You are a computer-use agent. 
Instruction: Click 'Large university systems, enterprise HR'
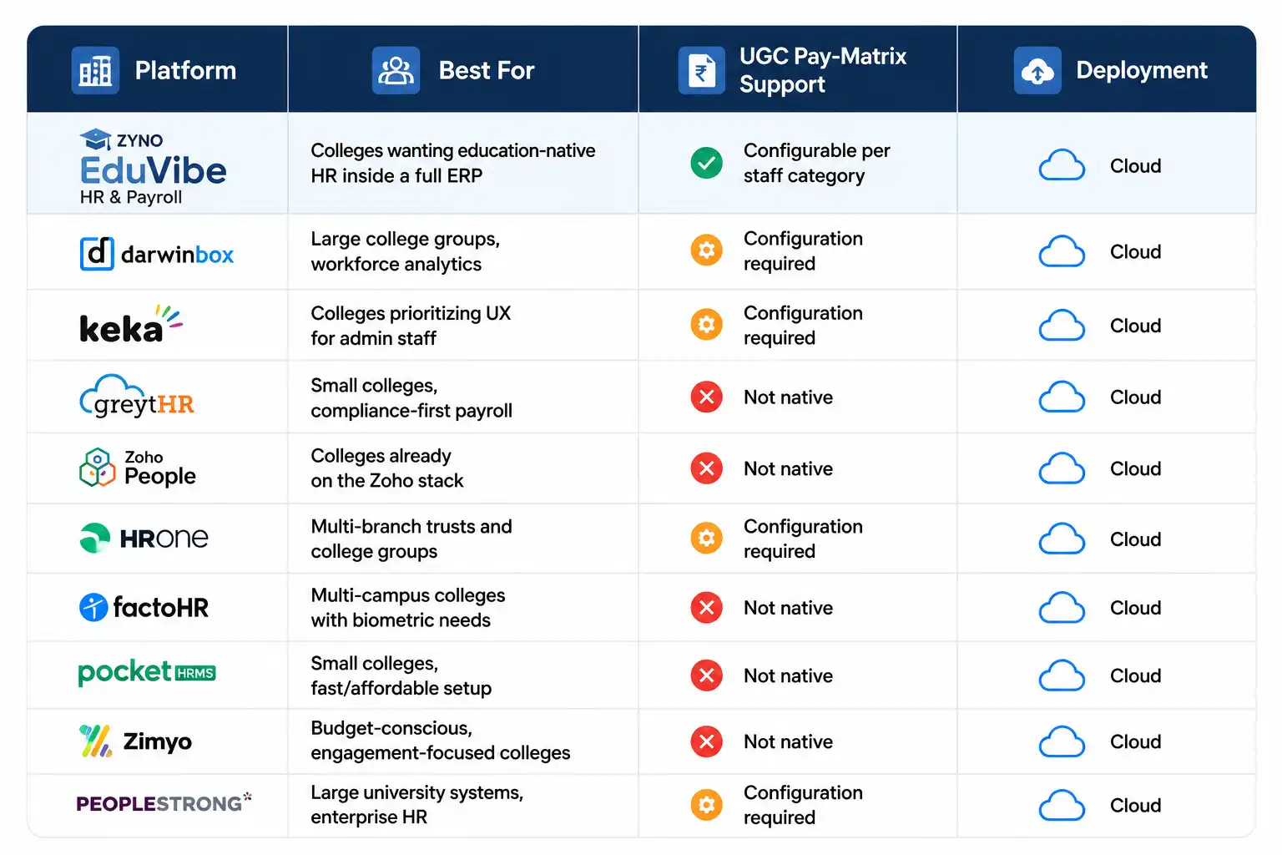click(x=417, y=805)
